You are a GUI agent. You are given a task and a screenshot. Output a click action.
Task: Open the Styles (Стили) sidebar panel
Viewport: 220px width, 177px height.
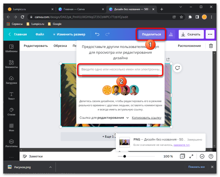[x=11, y=112]
